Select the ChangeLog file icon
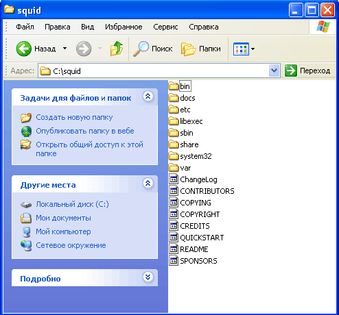 click(x=174, y=179)
